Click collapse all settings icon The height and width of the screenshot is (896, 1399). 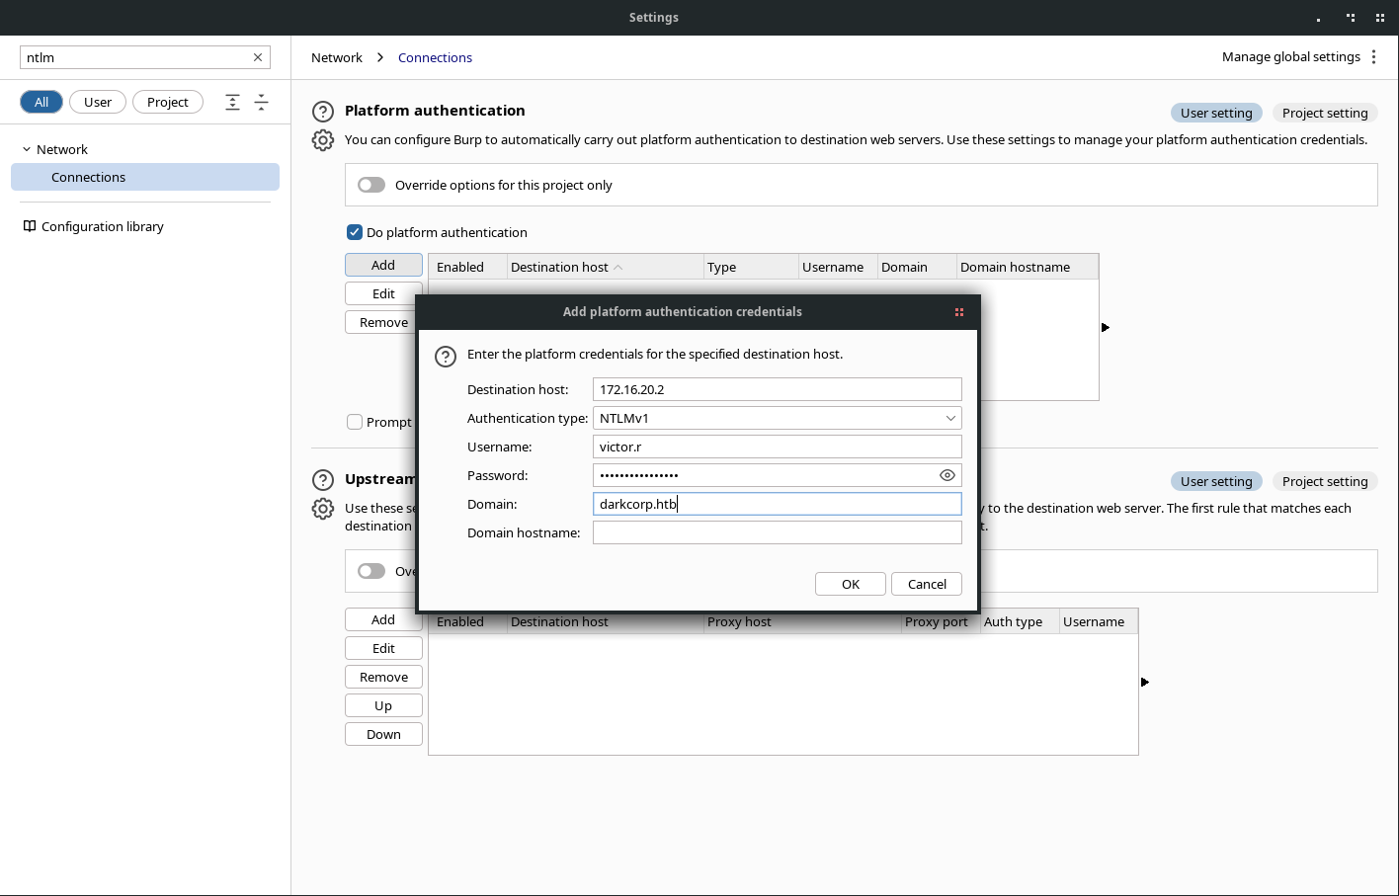(262, 102)
